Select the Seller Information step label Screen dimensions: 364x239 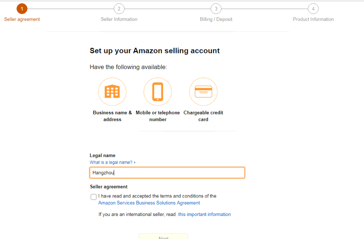(119, 19)
